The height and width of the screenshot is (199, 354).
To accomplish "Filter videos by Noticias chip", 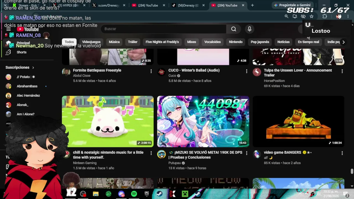I will coord(283,42).
